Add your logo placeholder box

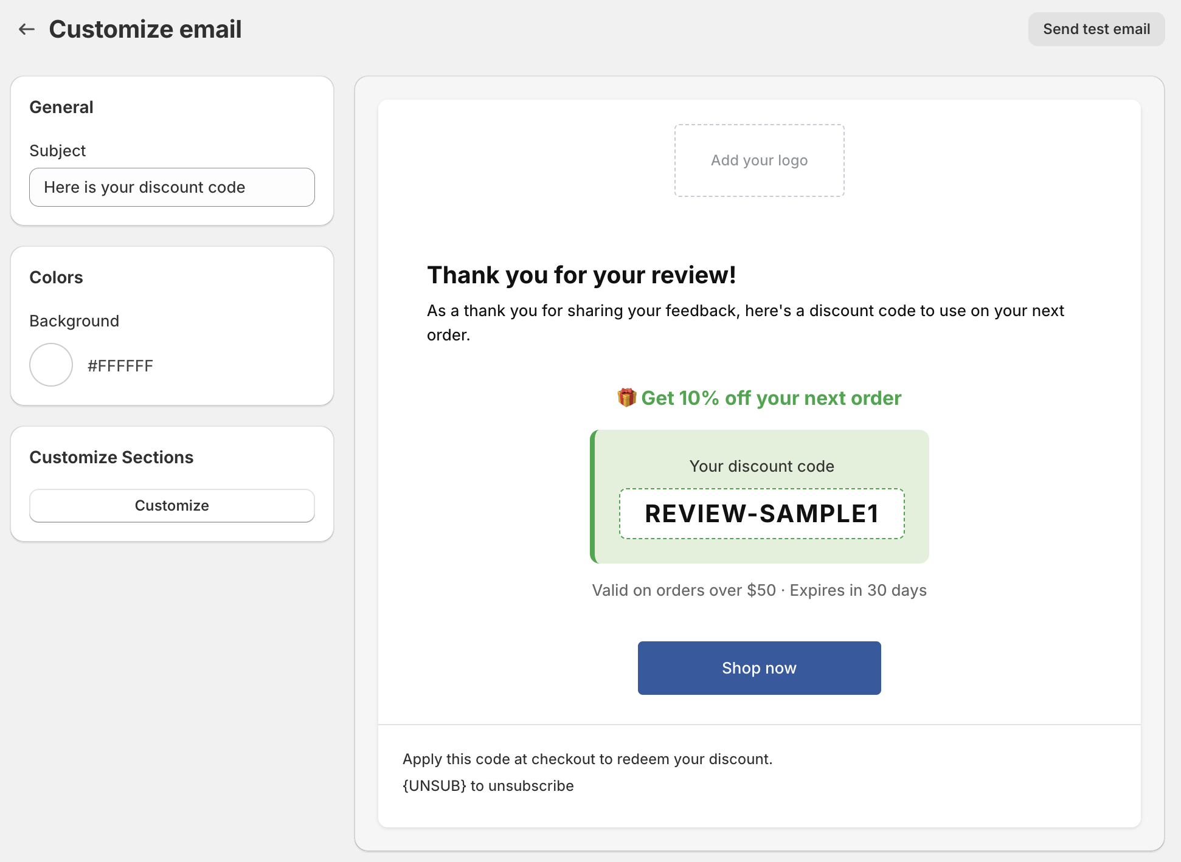(759, 160)
